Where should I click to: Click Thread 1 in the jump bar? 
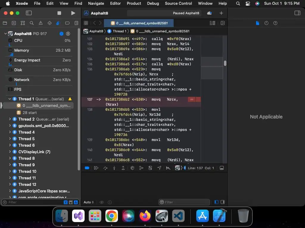[x=117, y=31]
